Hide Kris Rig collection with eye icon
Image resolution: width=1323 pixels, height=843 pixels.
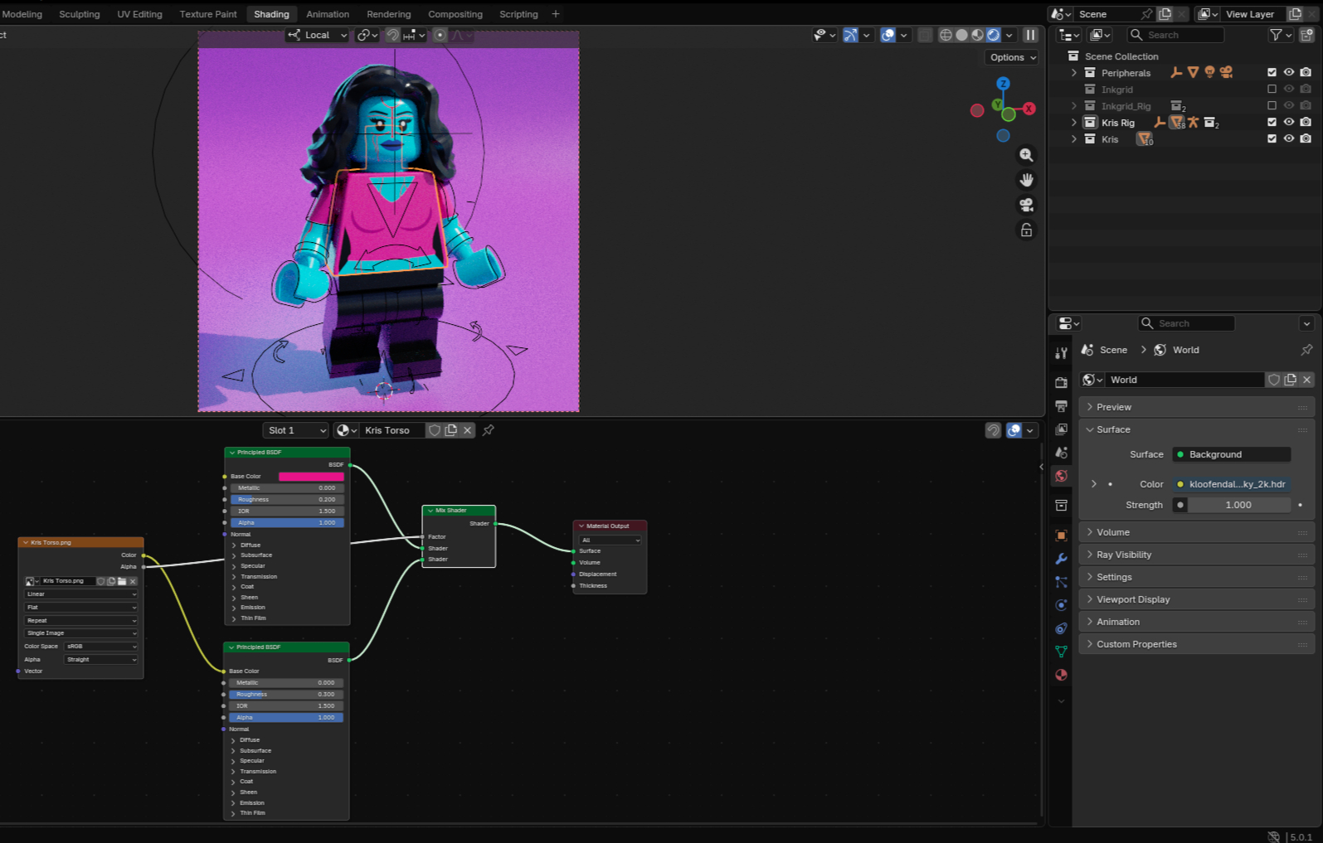[1289, 123]
